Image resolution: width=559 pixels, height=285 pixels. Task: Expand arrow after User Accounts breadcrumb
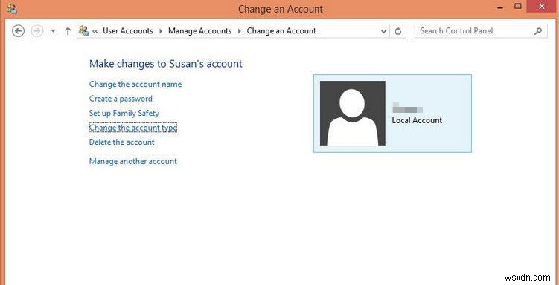161,31
